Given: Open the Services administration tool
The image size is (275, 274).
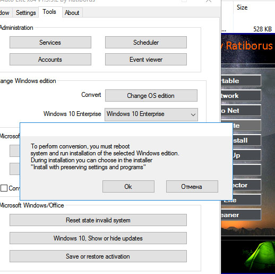Looking at the screenshot, I should tap(50, 43).
